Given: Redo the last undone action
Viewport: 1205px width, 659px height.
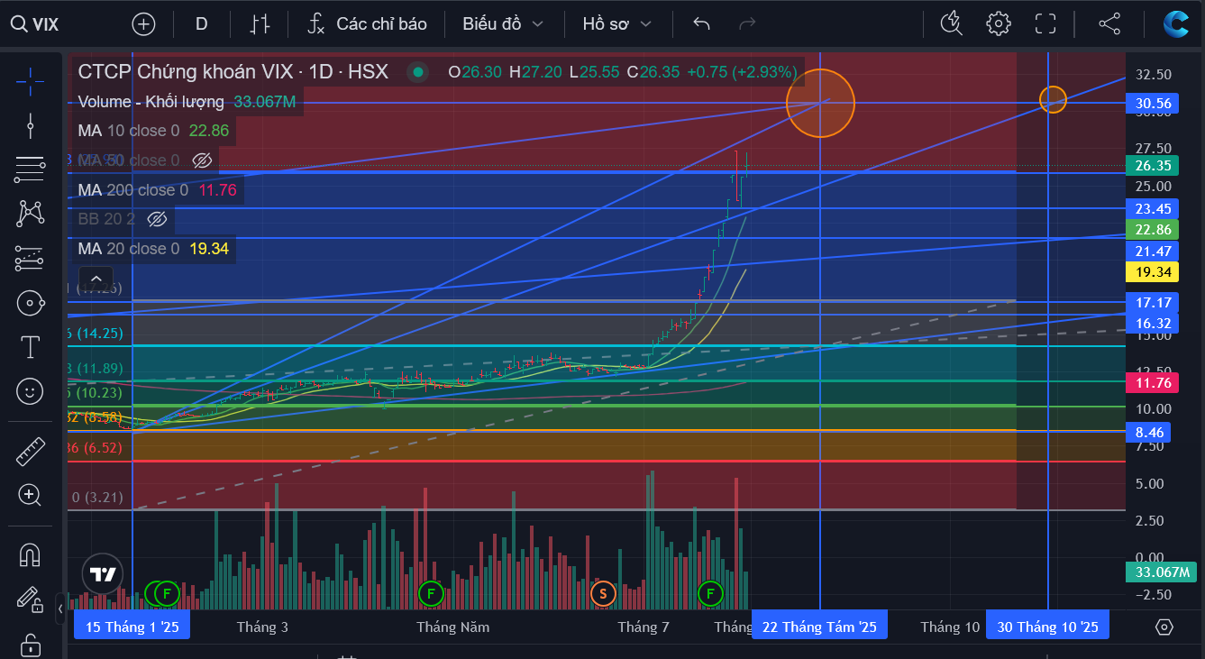Looking at the screenshot, I should [747, 24].
